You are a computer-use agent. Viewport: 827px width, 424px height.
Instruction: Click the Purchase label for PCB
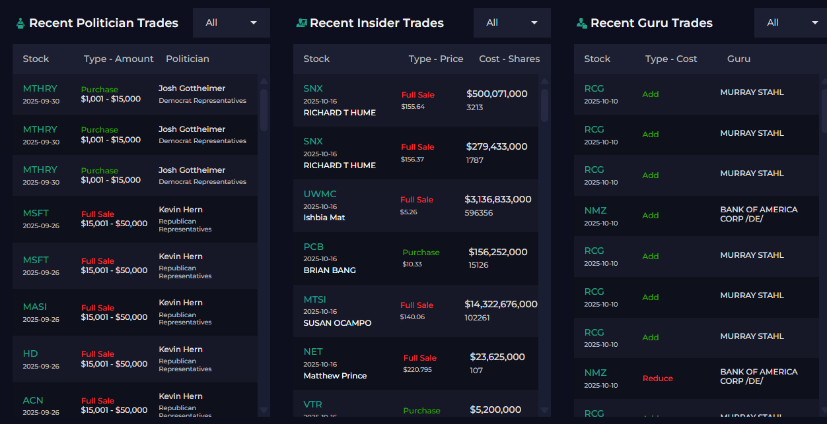(421, 253)
